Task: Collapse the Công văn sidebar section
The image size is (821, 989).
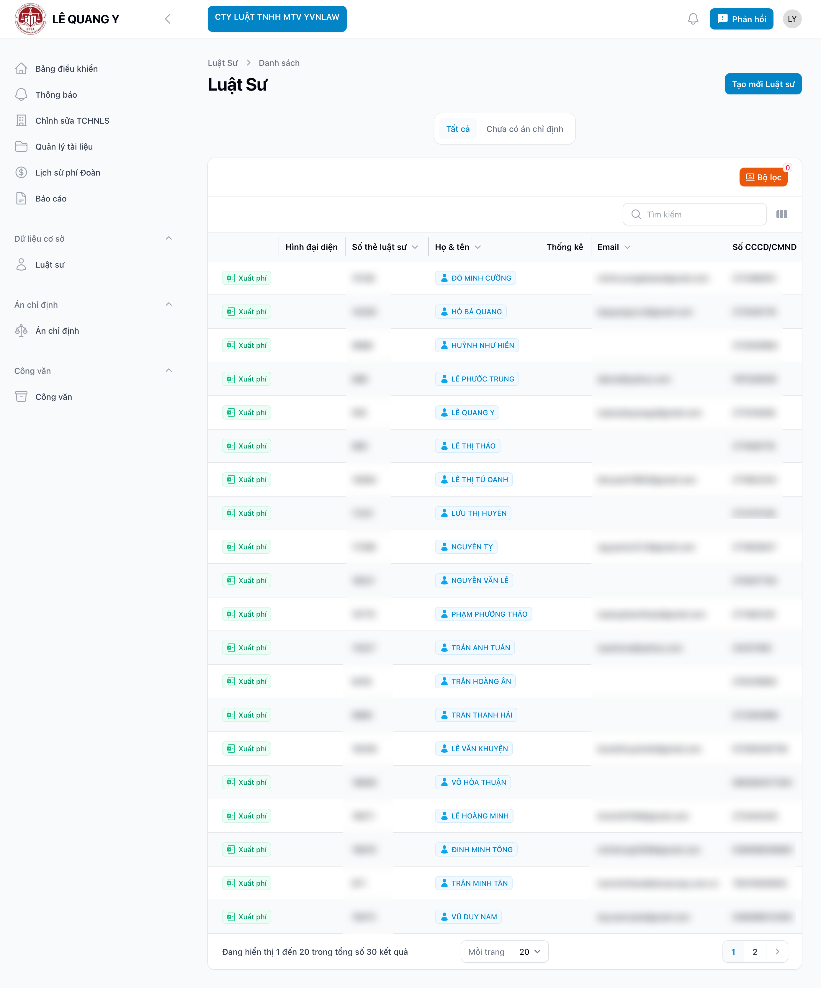Action: coord(169,371)
